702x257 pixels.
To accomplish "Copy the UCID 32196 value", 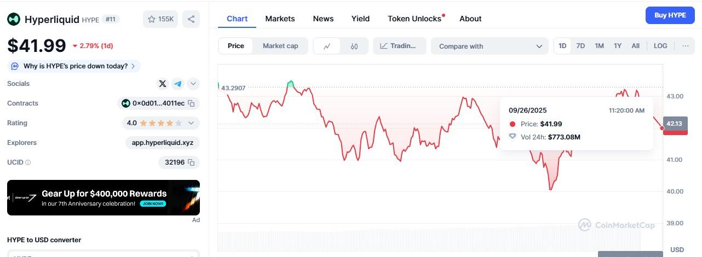I will [x=191, y=162].
